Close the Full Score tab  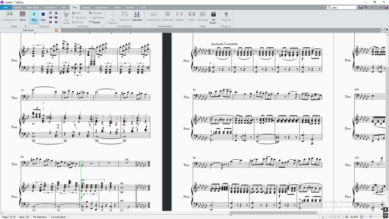point(57,30)
